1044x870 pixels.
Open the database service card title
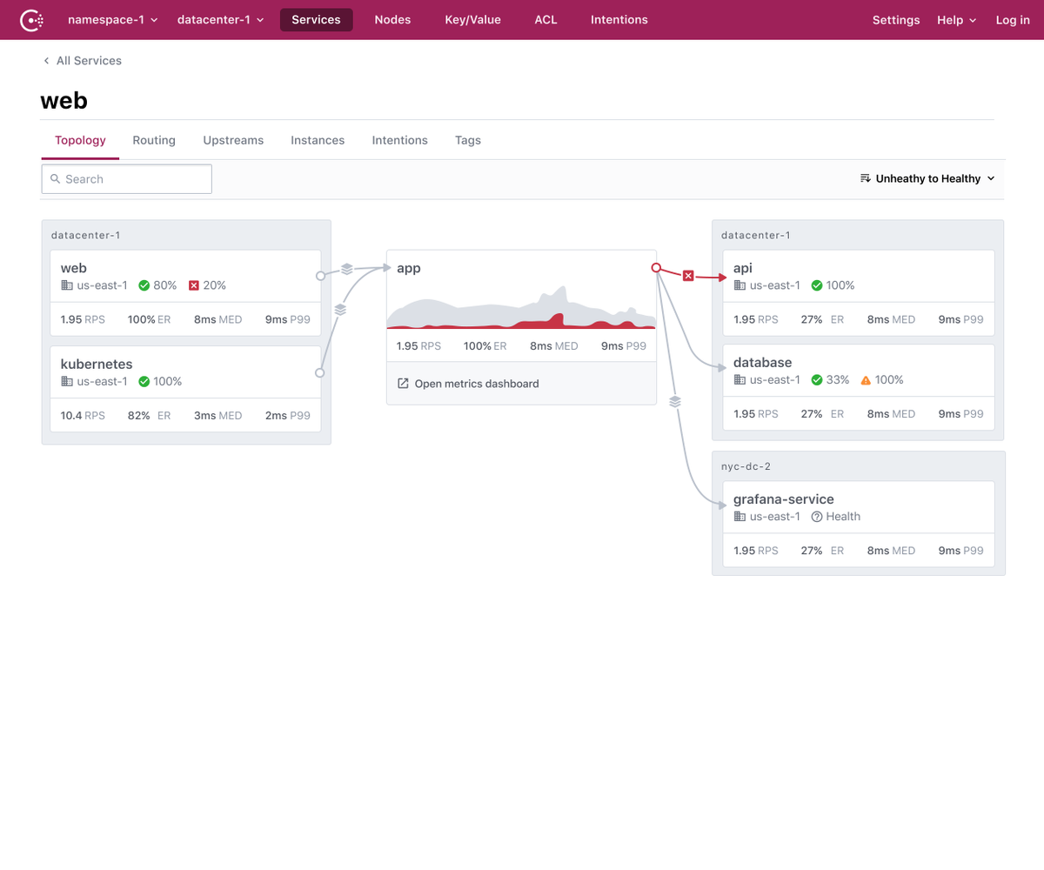coord(763,362)
